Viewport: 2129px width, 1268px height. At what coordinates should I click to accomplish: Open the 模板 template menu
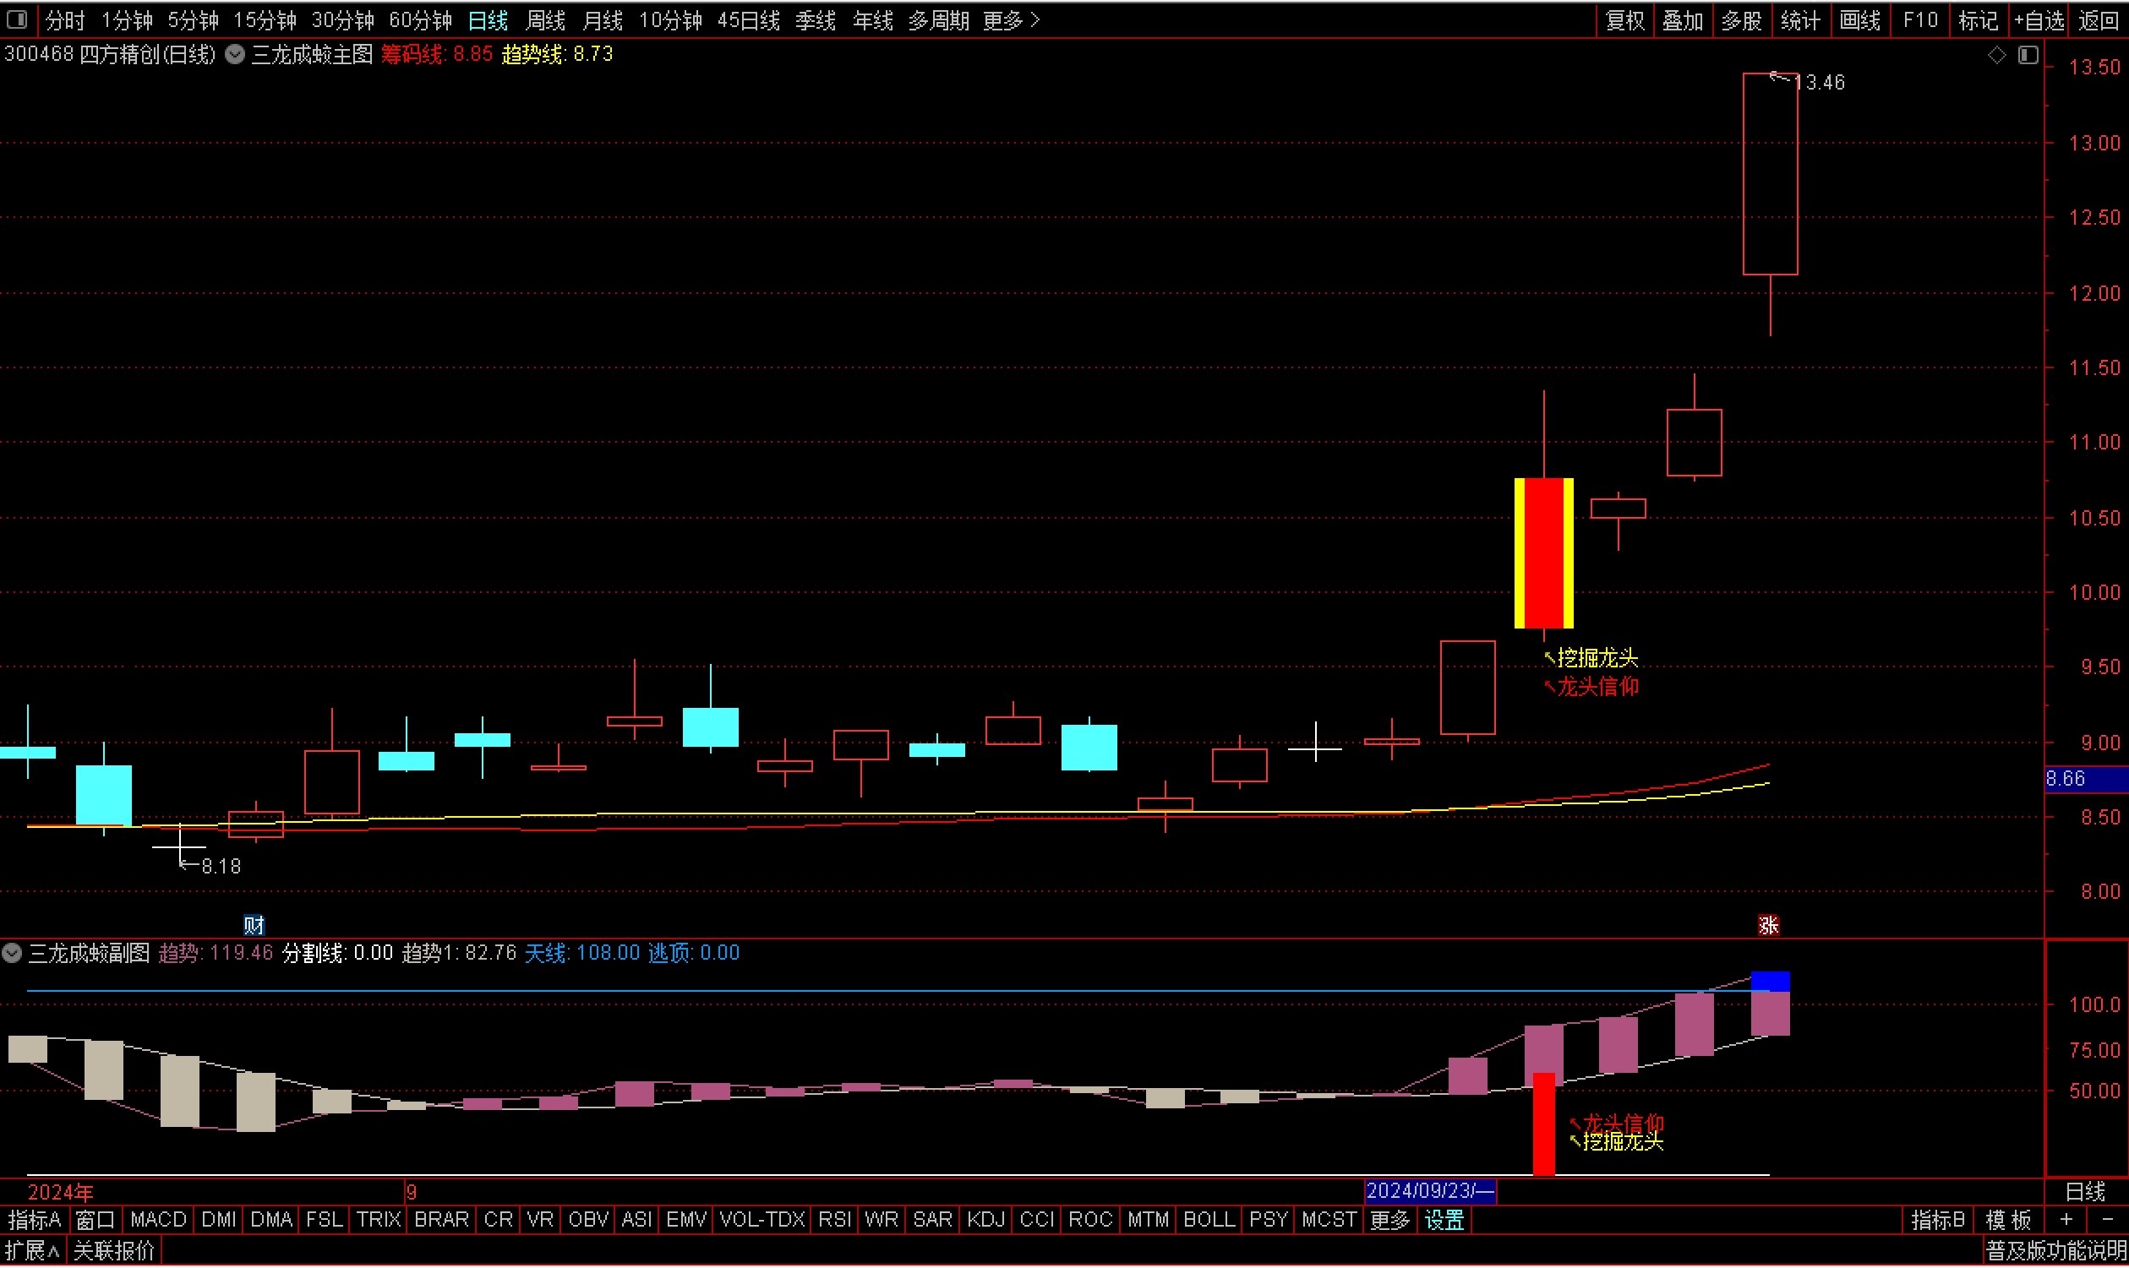tap(2008, 1222)
